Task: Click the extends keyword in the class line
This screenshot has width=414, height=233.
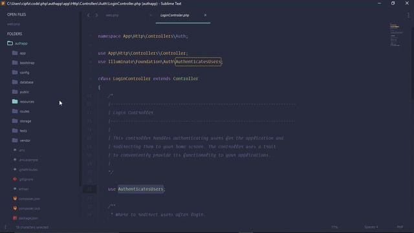Action: (162, 79)
